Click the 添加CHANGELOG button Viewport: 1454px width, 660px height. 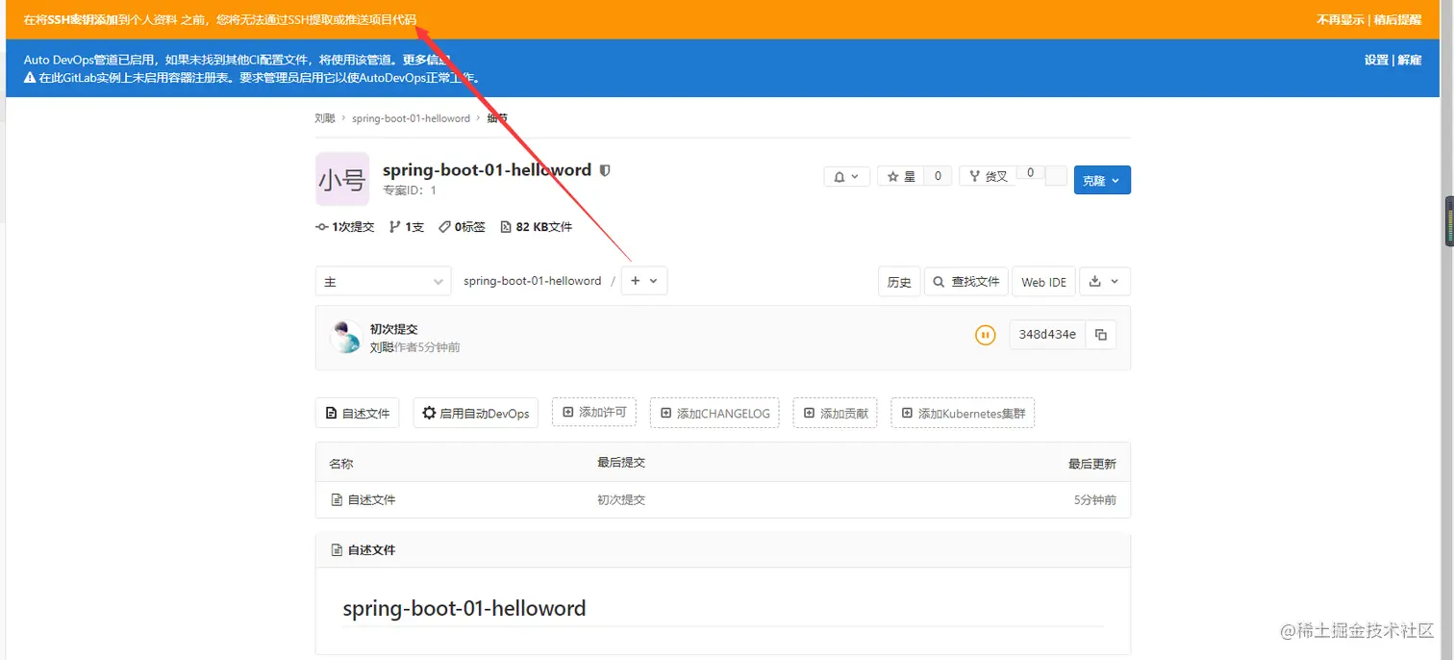714,413
